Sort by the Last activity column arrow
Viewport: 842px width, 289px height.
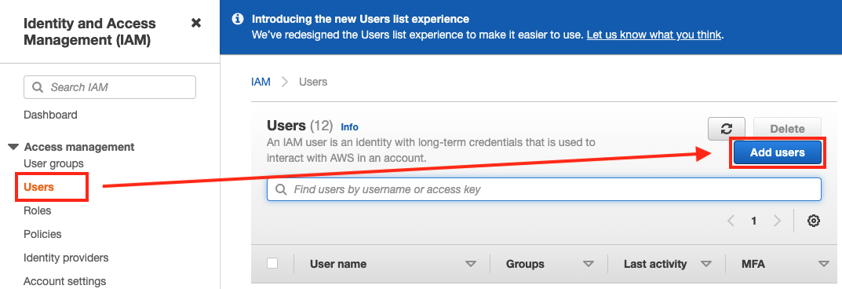706,264
